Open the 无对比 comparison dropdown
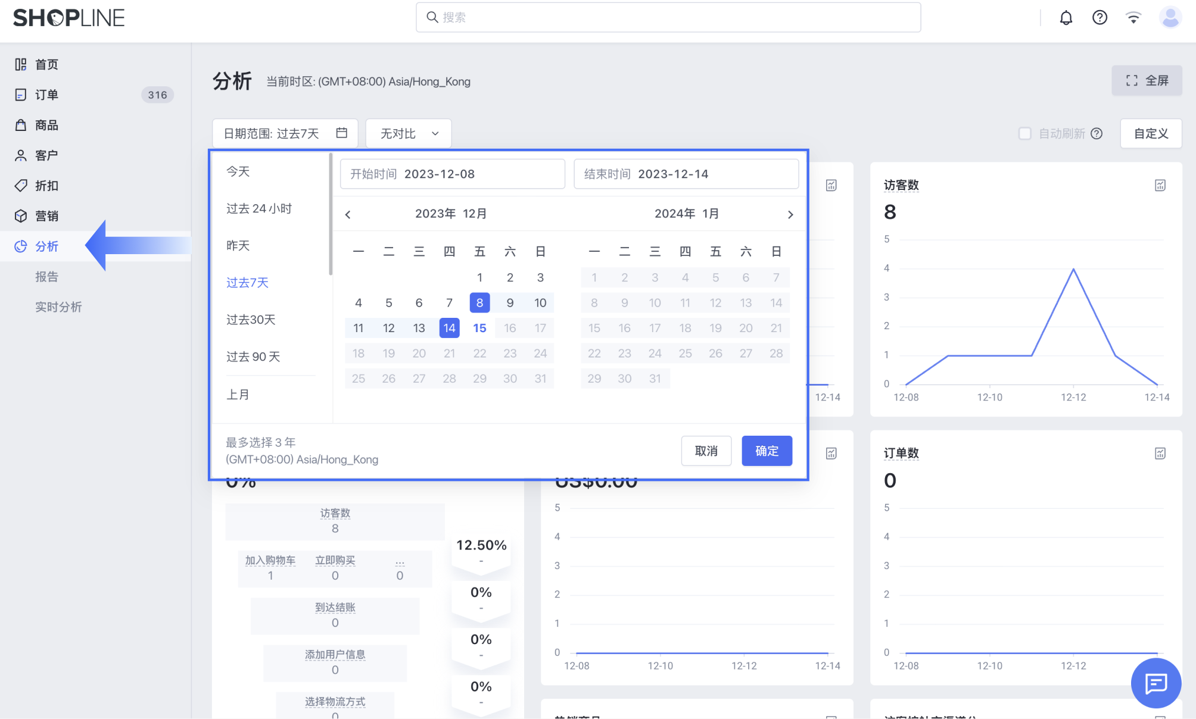Screen dimensions: 1196x719 point(407,133)
